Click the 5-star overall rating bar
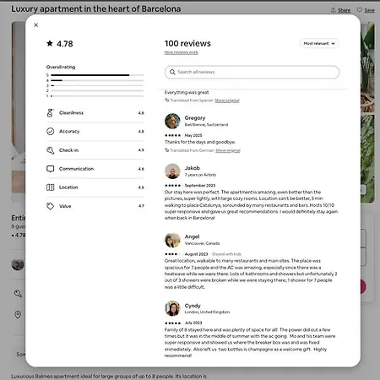This screenshot has width=380, height=380. tap(97, 75)
